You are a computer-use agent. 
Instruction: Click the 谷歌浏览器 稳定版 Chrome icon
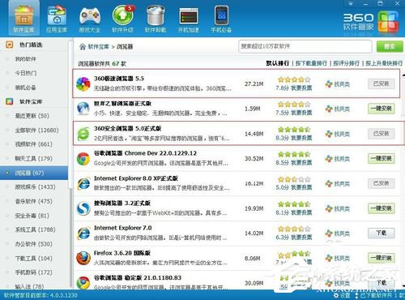[x=83, y=283]
